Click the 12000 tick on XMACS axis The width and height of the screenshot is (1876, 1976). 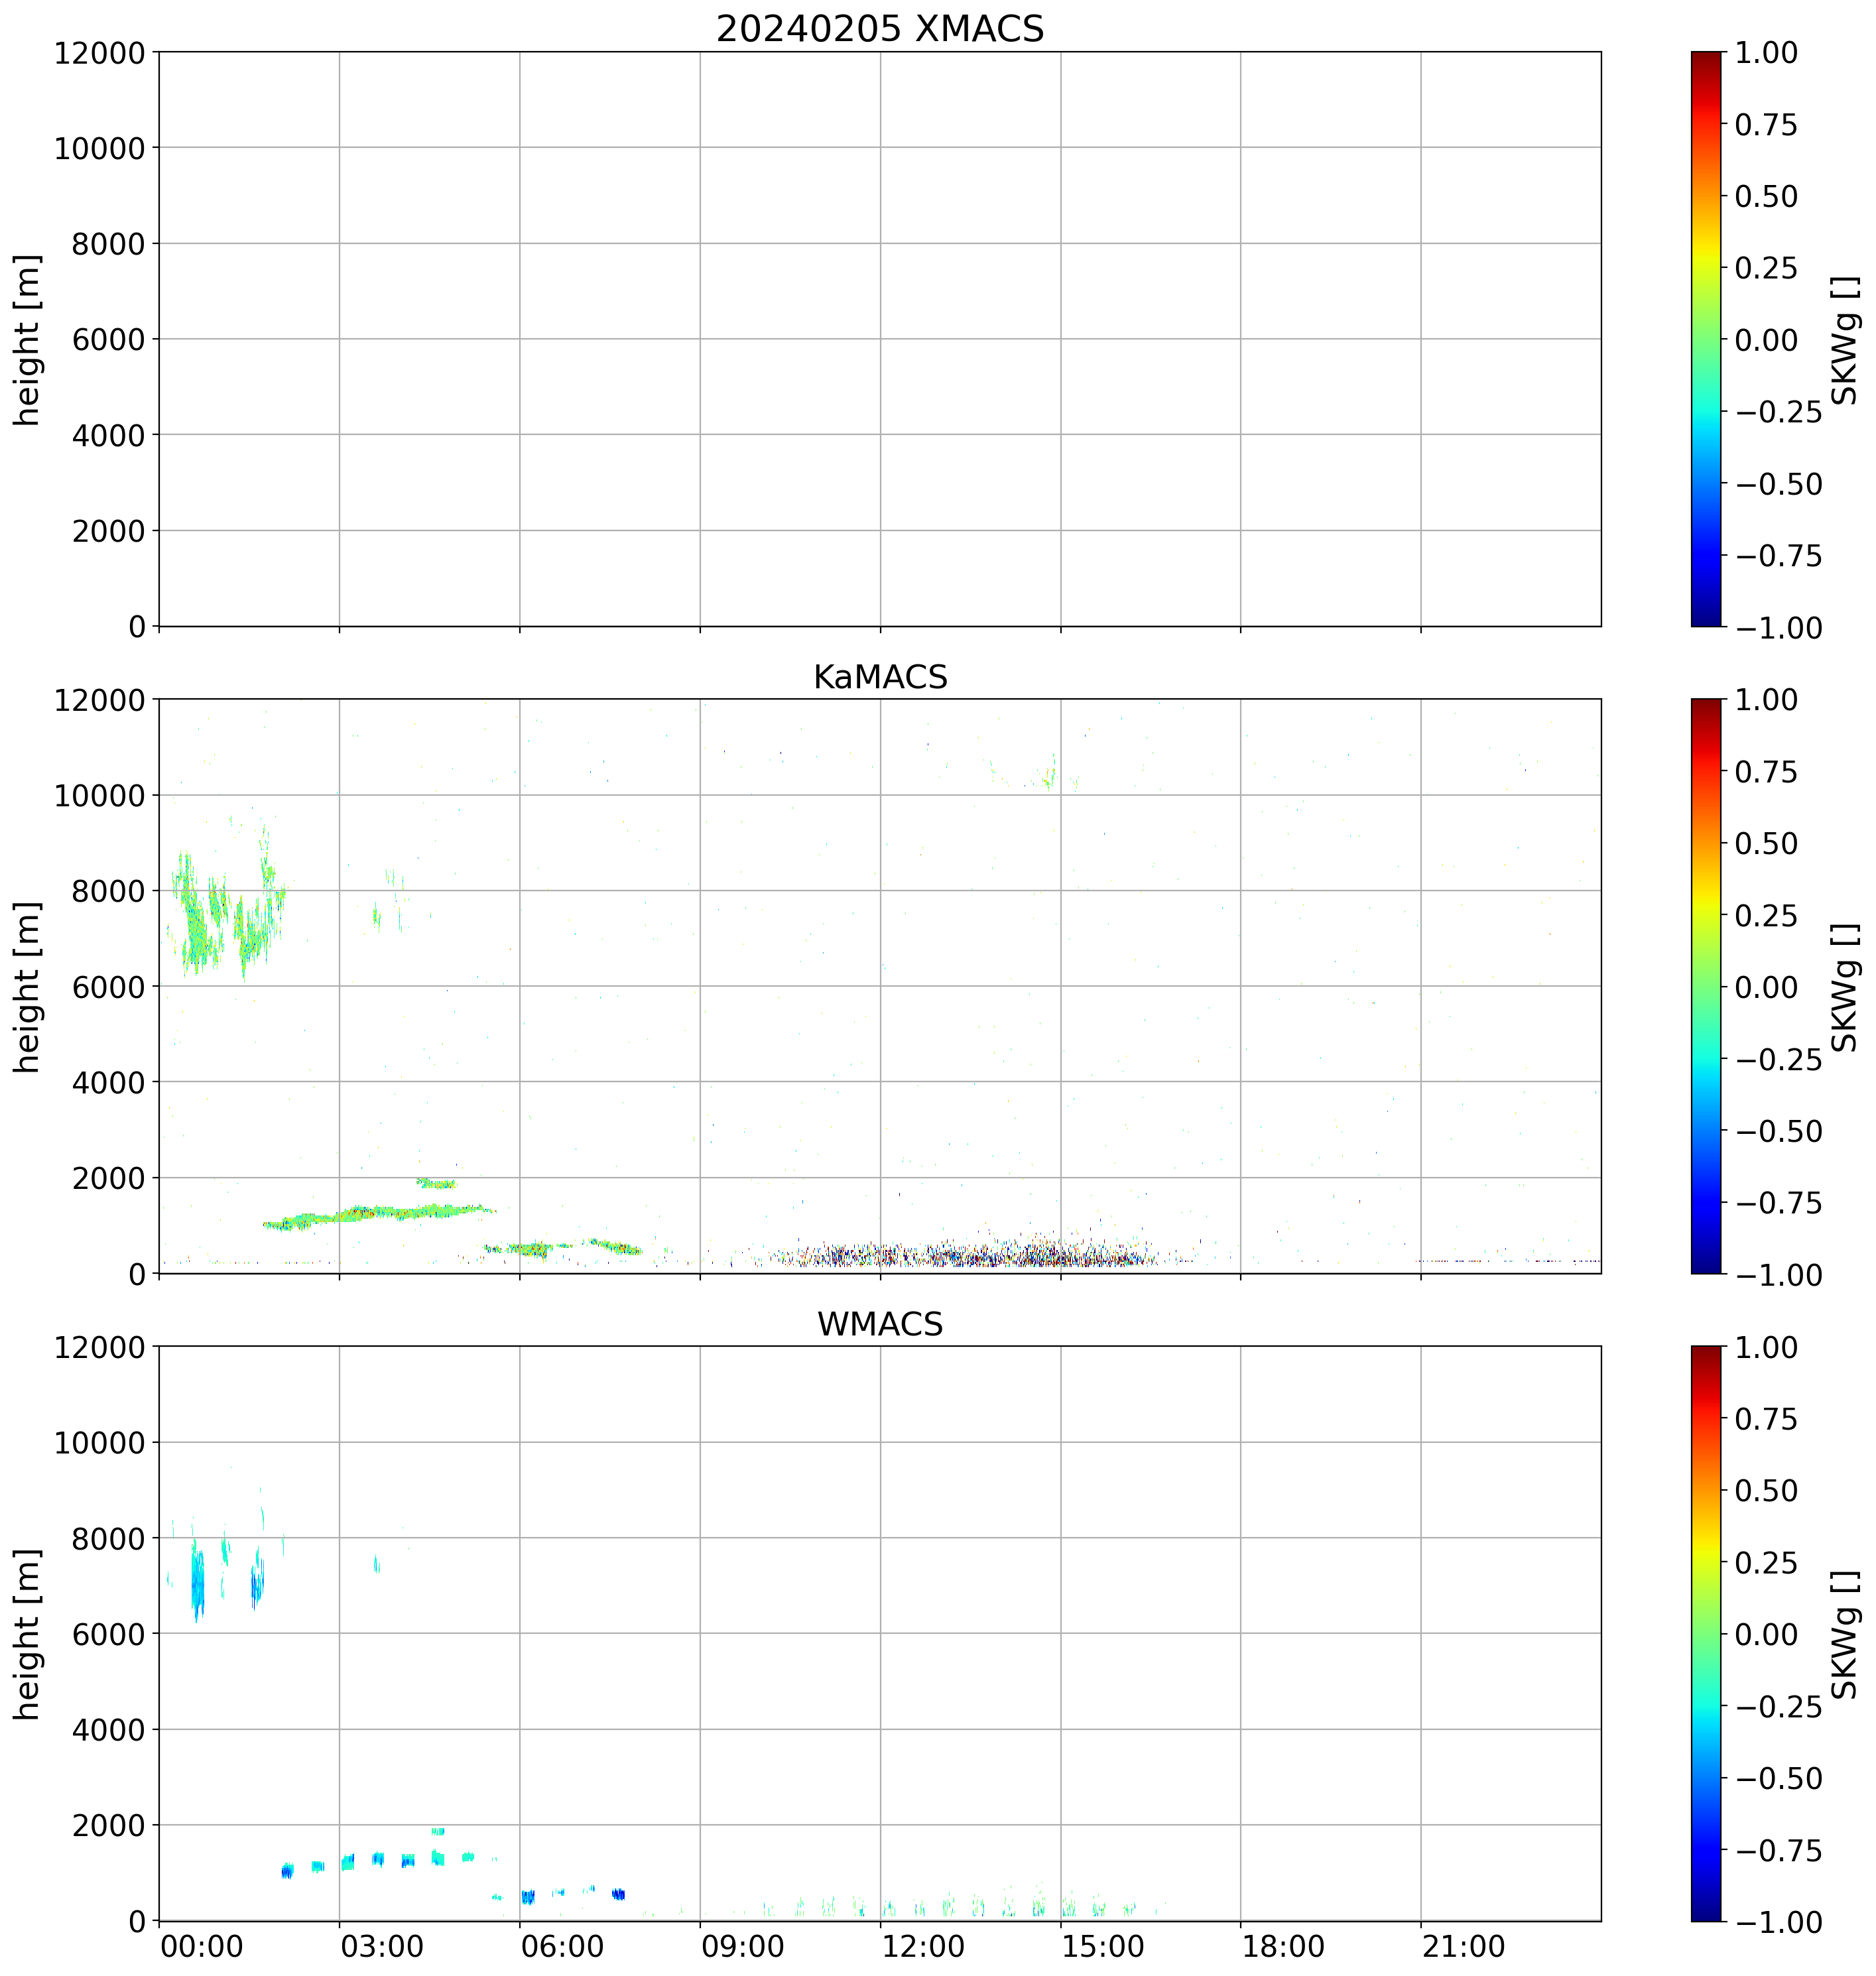click(x=99, y=53)
